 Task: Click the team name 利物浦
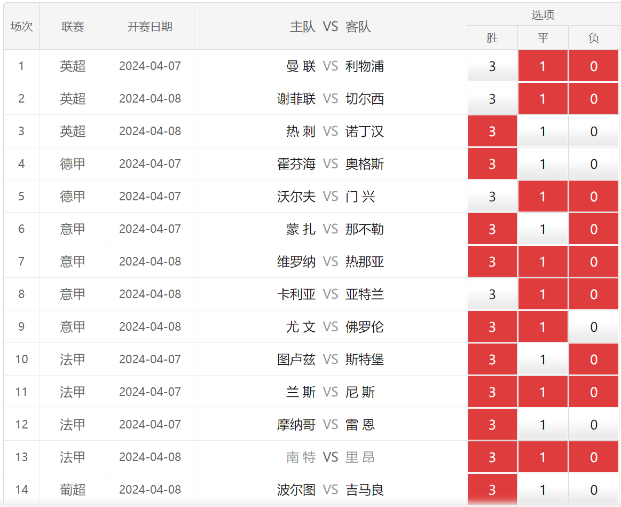[364, 66]
